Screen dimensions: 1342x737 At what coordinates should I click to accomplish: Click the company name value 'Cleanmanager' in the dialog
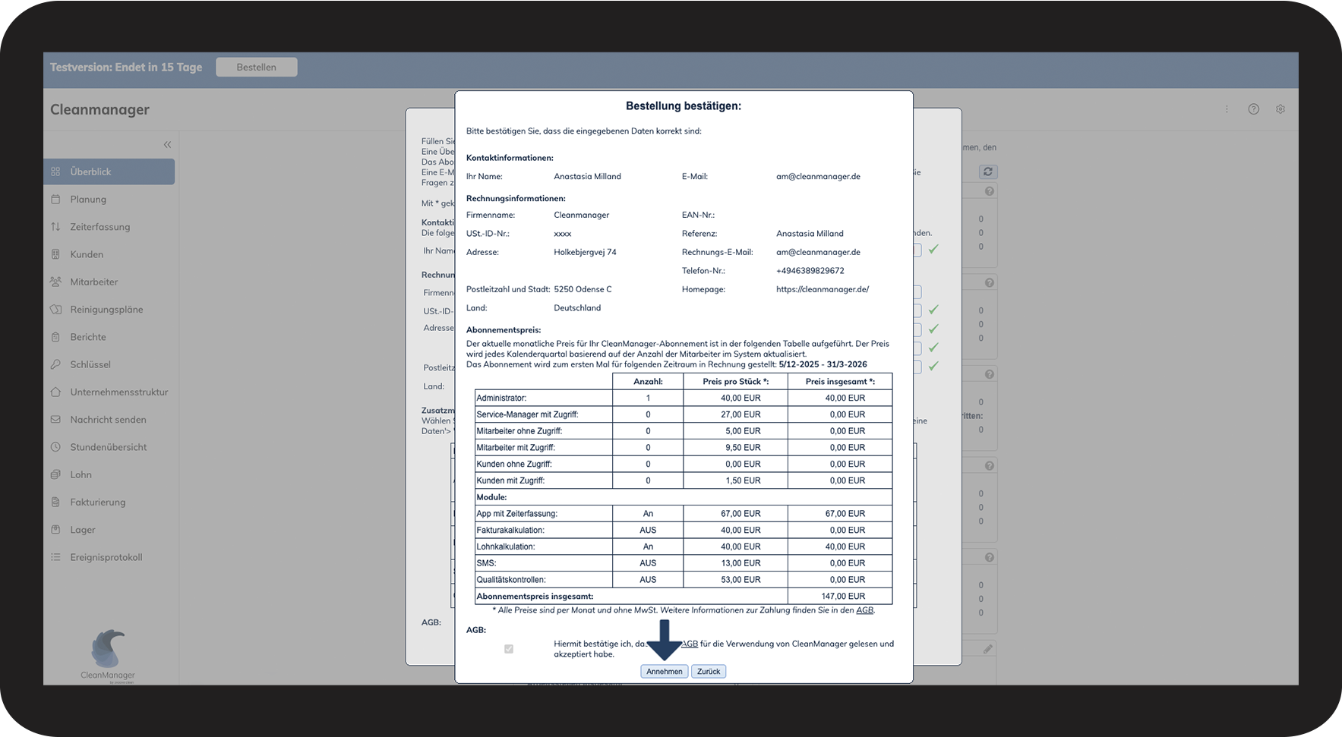pyautogui.click(x=582, y=215)
